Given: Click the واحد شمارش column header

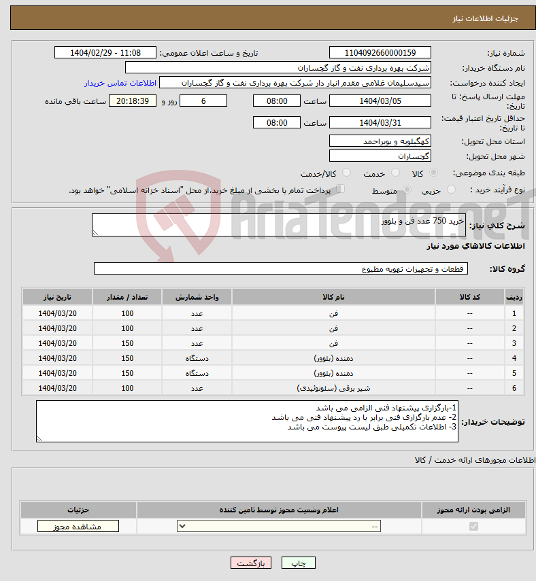Looking at the screenshot, I should pos(197,297).
